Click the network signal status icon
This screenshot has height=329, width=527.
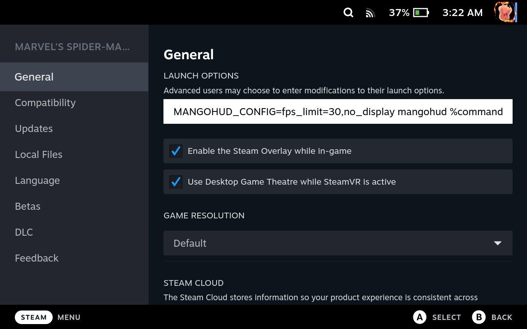[370, 13]
